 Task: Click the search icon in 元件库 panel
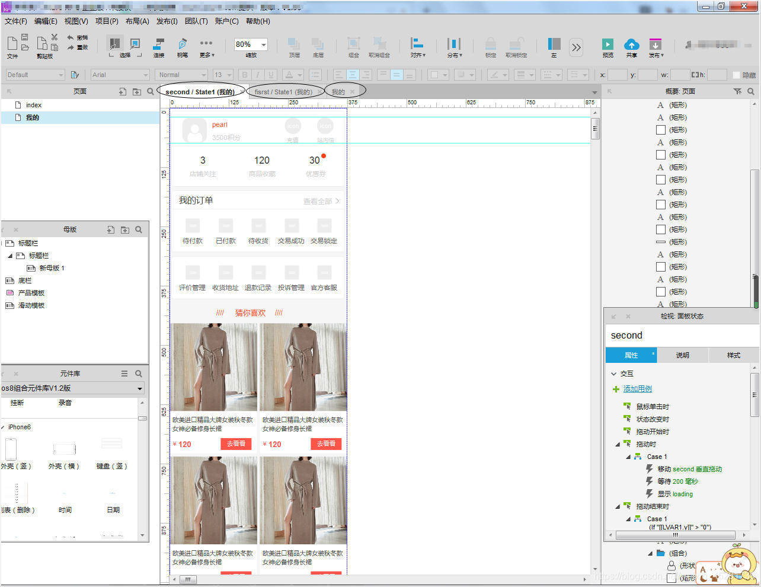click(x=139, y=374)
